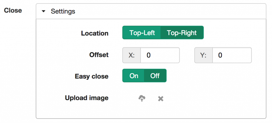Click the X: addon label

(131, 55)
